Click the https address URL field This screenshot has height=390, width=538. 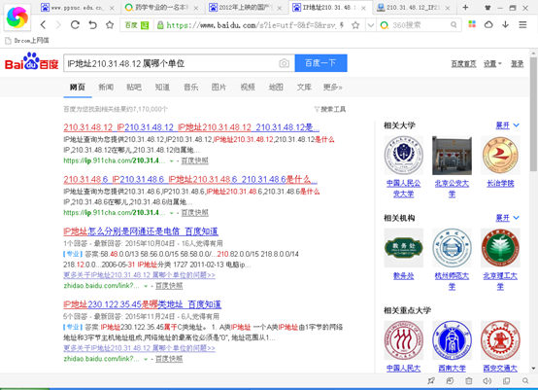251,25
